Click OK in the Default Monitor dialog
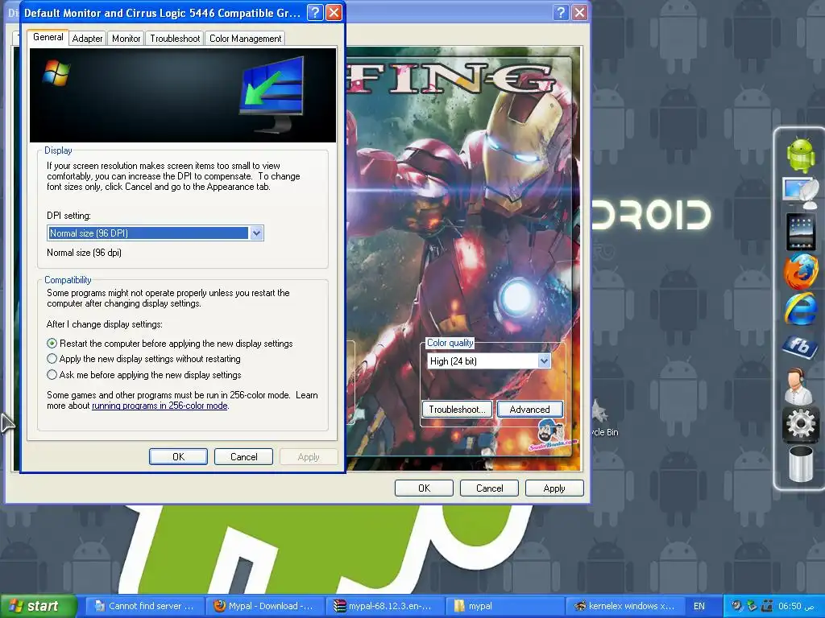 click(178, 457)
